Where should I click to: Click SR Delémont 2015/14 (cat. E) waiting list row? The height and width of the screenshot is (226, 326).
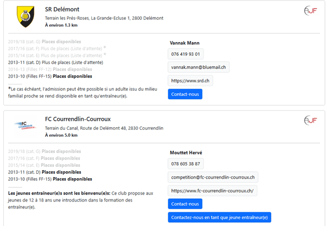[57, 55]
